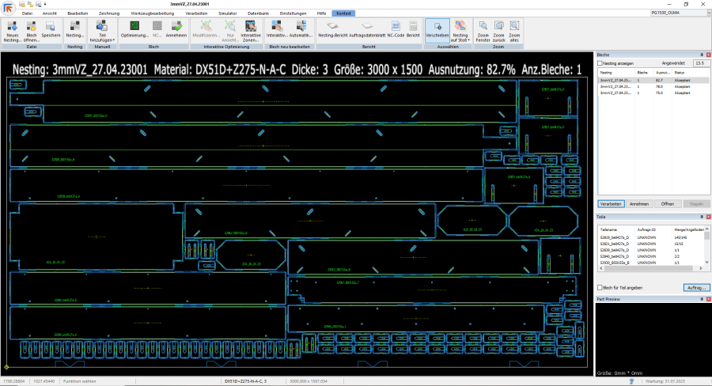This screenshot has height=386, width=712.
Task: Tick the Blech für Teil angeben checkbox
Action: (600, 288)
